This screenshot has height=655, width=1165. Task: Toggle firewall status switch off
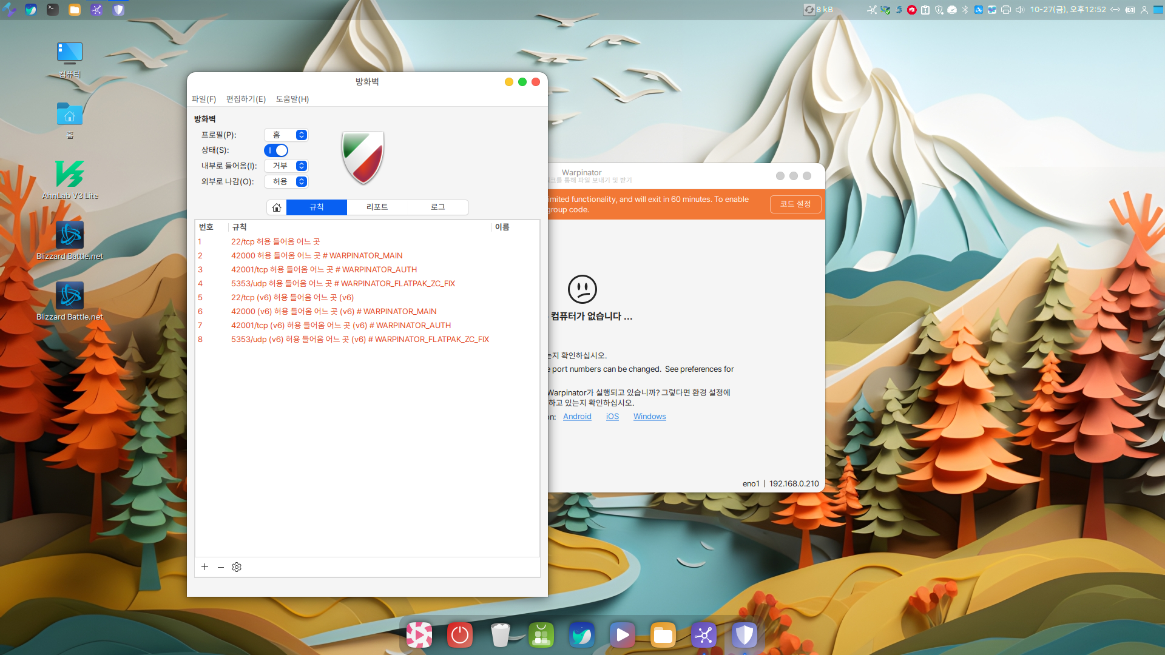[276, 150]
